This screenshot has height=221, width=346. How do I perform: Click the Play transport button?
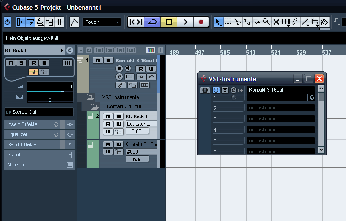[185, 22]
